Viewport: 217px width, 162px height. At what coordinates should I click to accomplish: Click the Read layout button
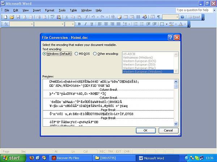click(194, 17)
